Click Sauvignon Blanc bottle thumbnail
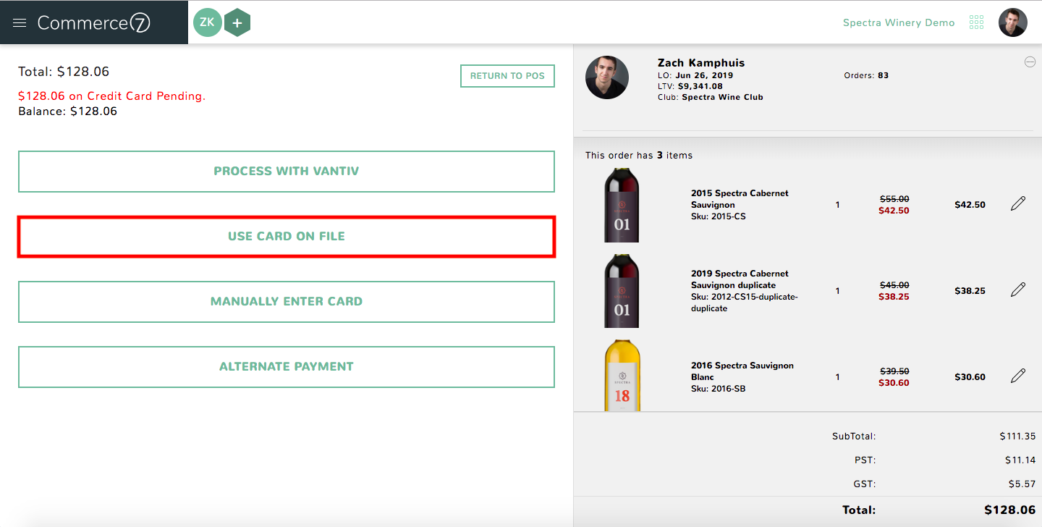Image resolution: width=1042 pixels, height=527 pixels. (x=622, y=376)
